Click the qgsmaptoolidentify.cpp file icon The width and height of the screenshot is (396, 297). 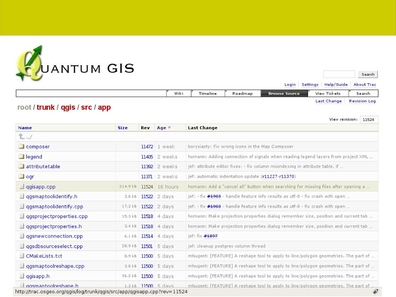coord(22,207)
